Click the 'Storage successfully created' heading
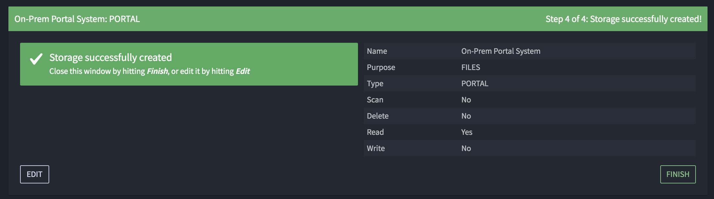The height and width of the screenshot is (199, 714). pos(110,57)
